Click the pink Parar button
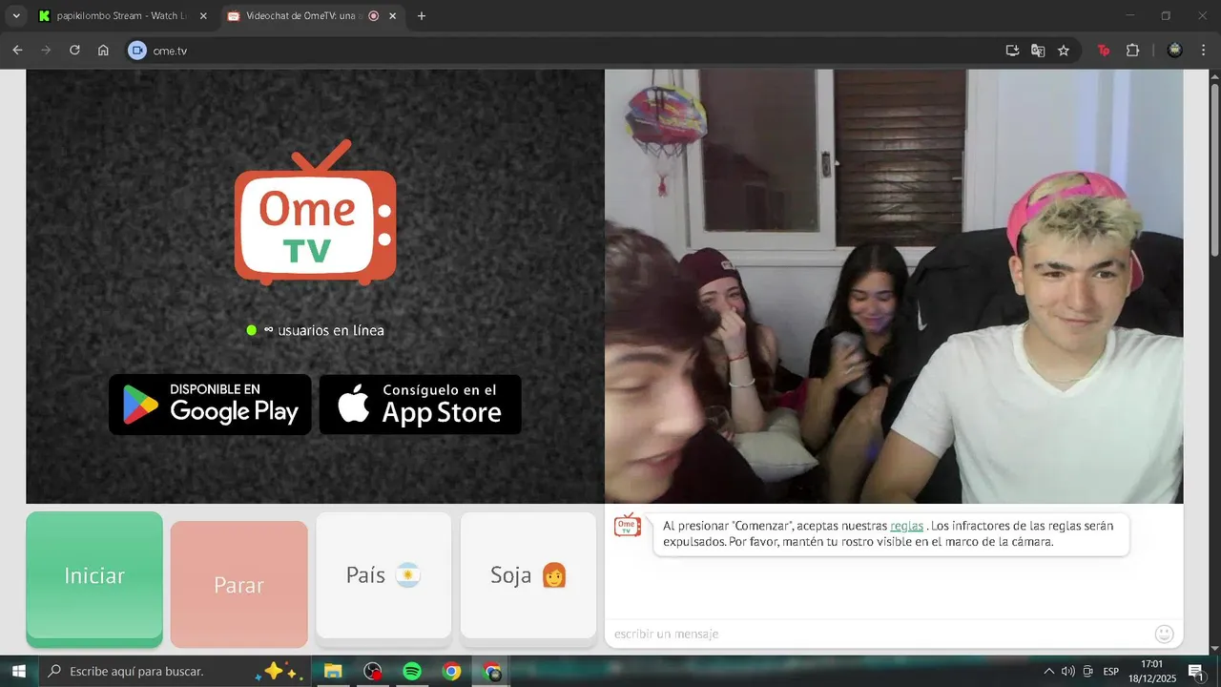 pyautogui.click(x=238, y=584)
